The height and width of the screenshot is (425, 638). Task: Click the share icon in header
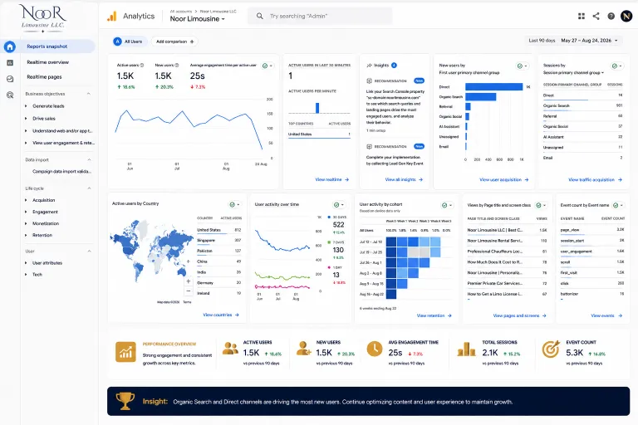596,17
